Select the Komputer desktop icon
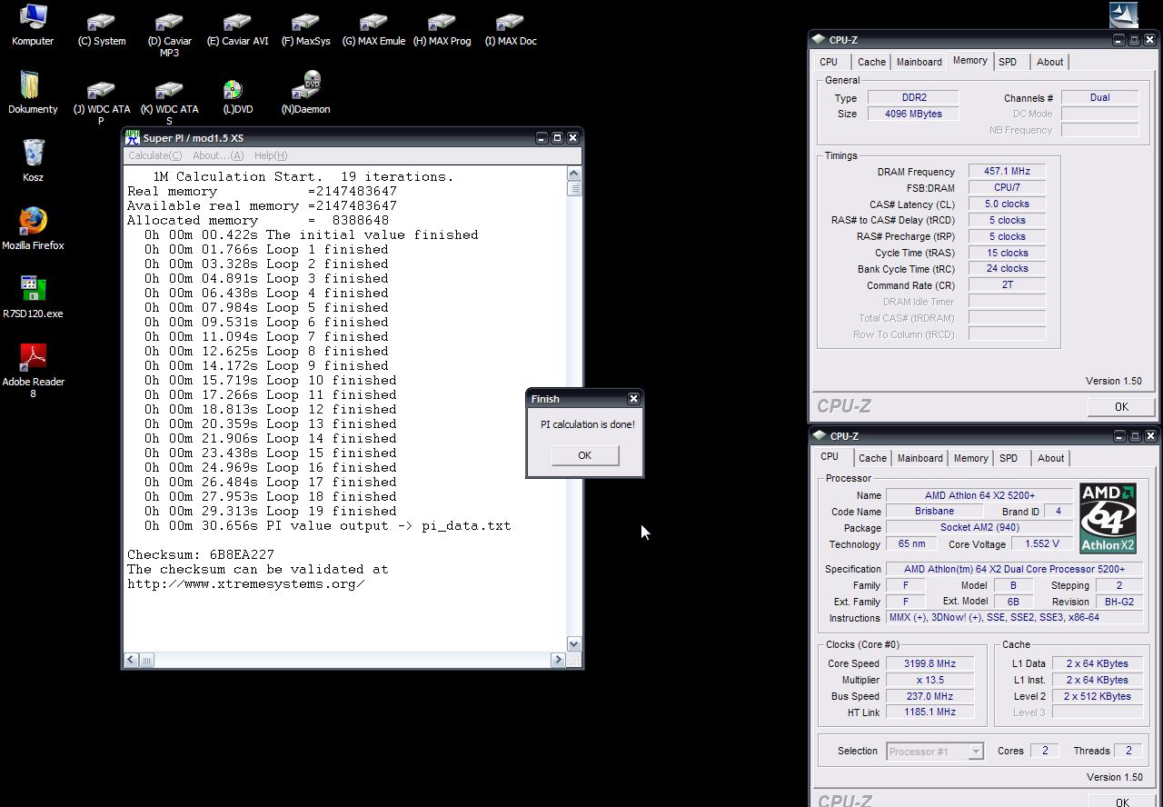 (x=33, y=17)
